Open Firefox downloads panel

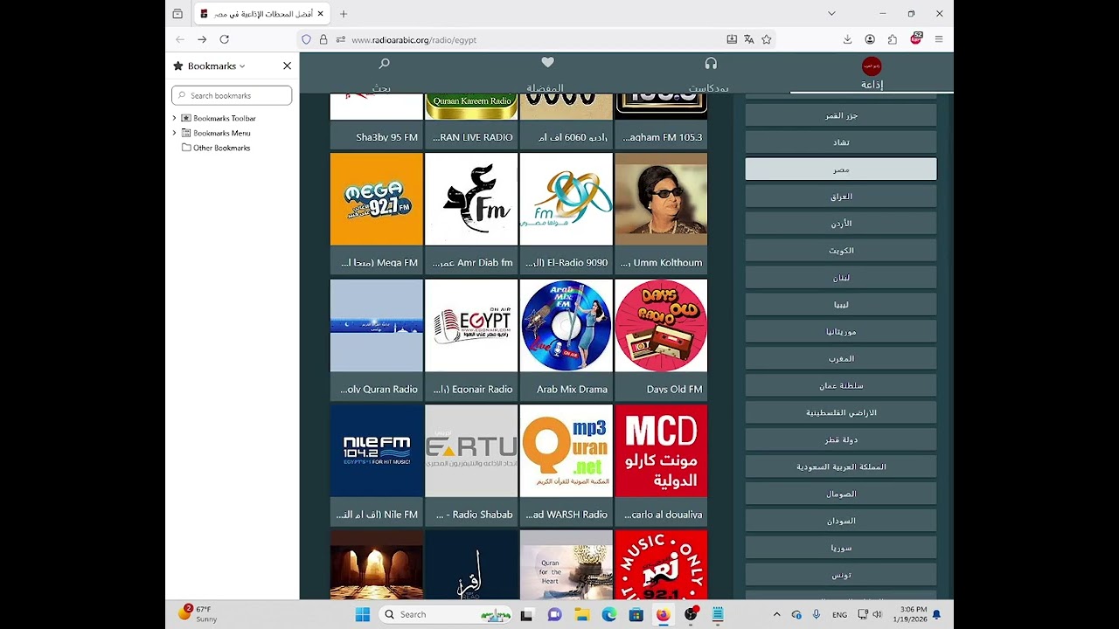coord(847,39)
